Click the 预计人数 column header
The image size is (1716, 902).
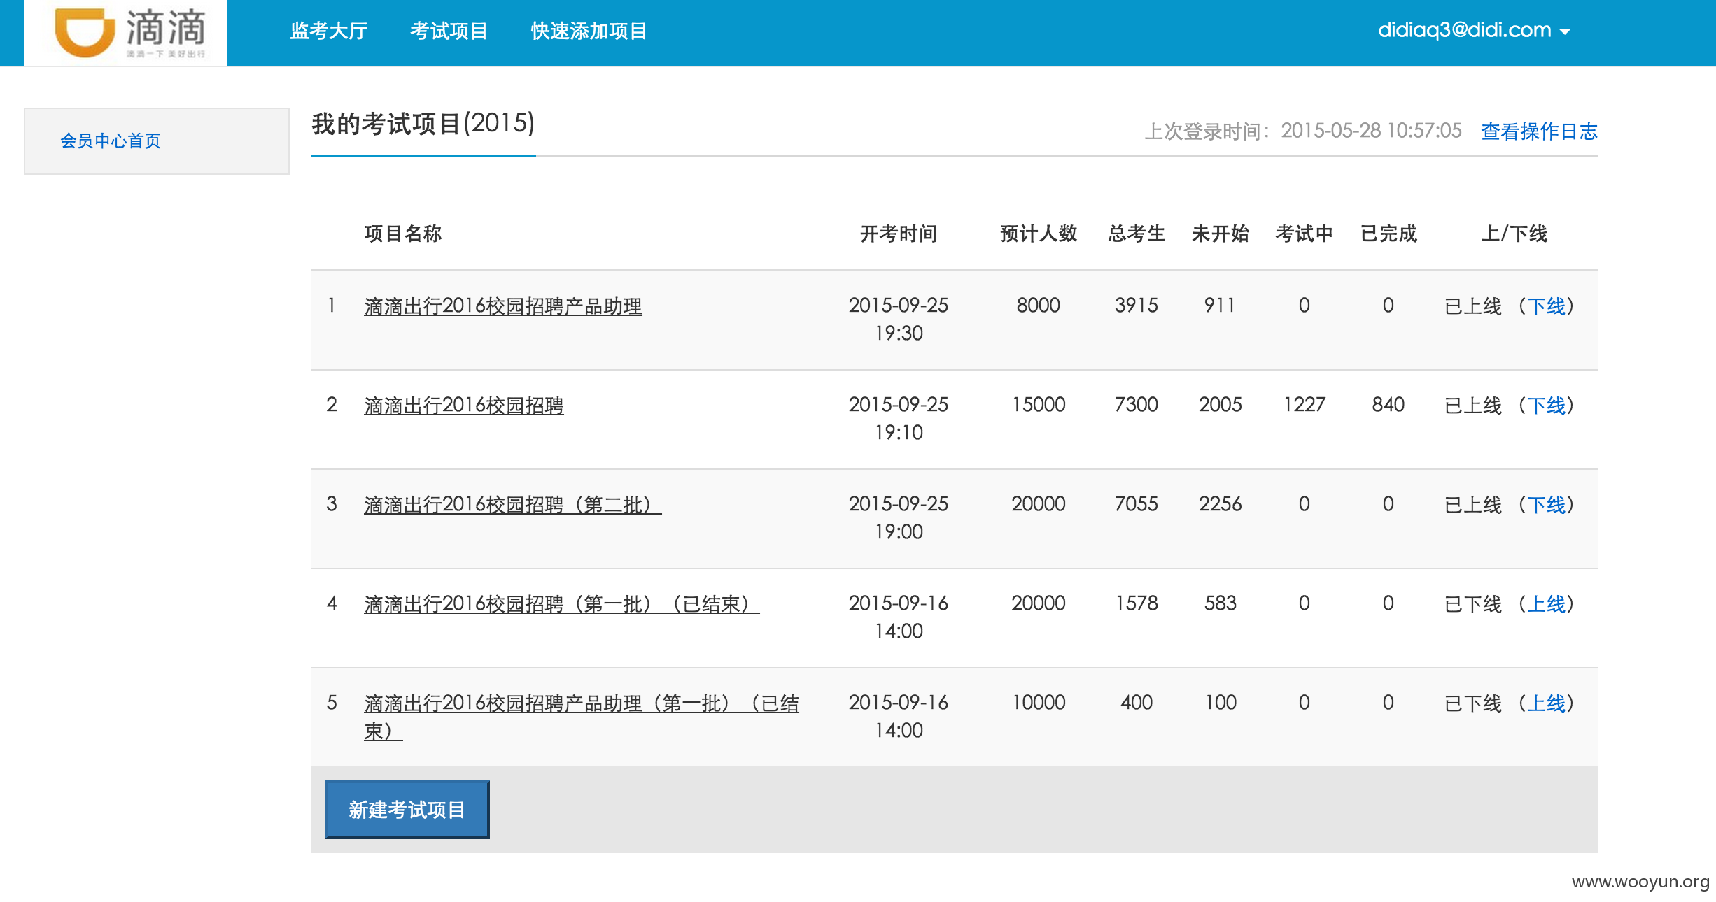point(1039,234)
